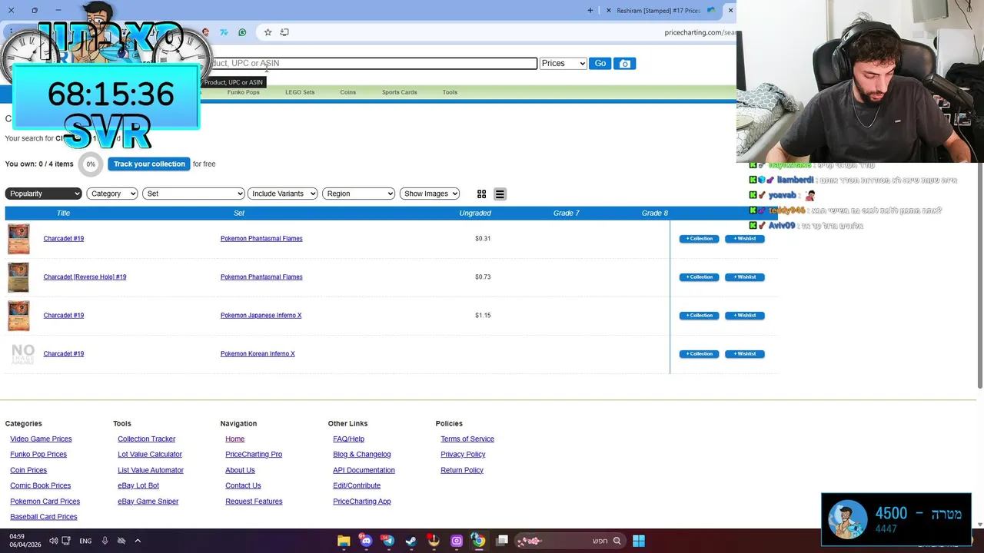Open the Prices search type dropdown

pos(563,64)
